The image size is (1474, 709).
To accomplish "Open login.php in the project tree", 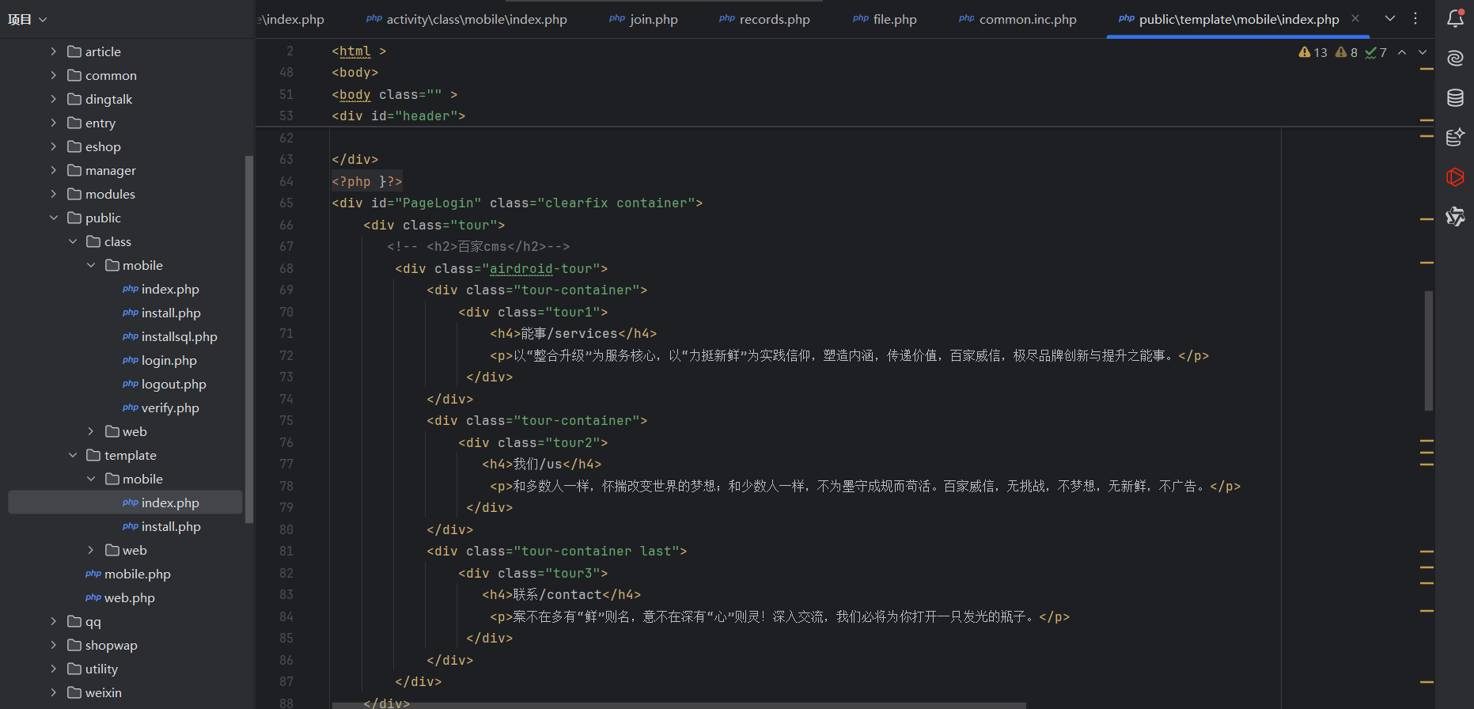I will click(x=169, y=360).
